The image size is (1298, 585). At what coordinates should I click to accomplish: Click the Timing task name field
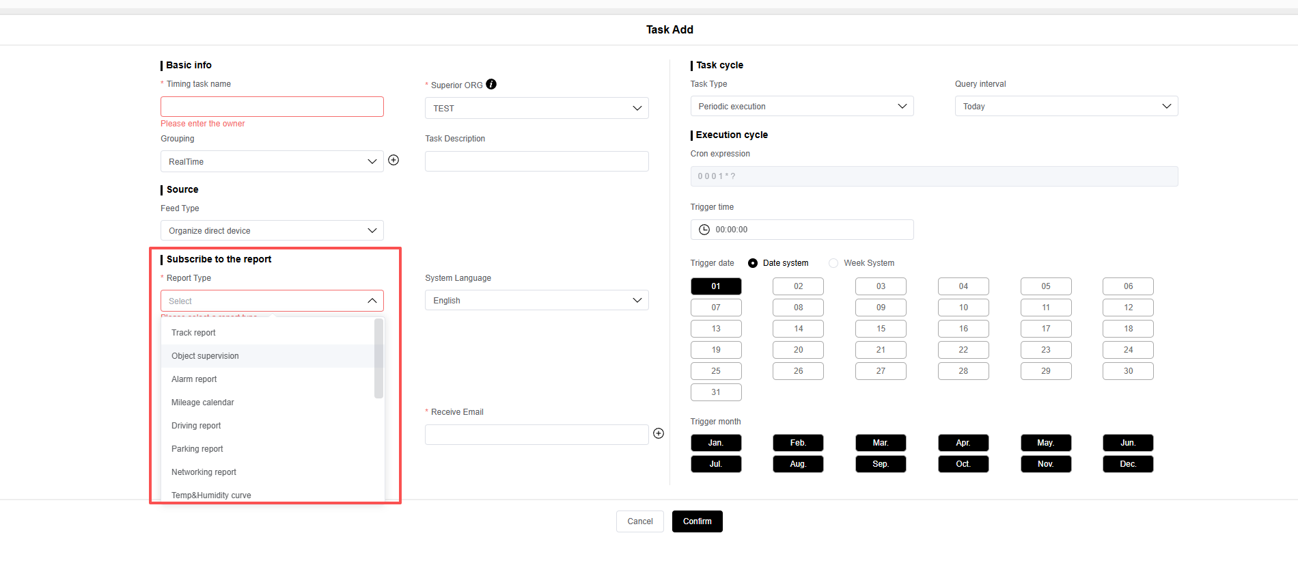point(272,107)
